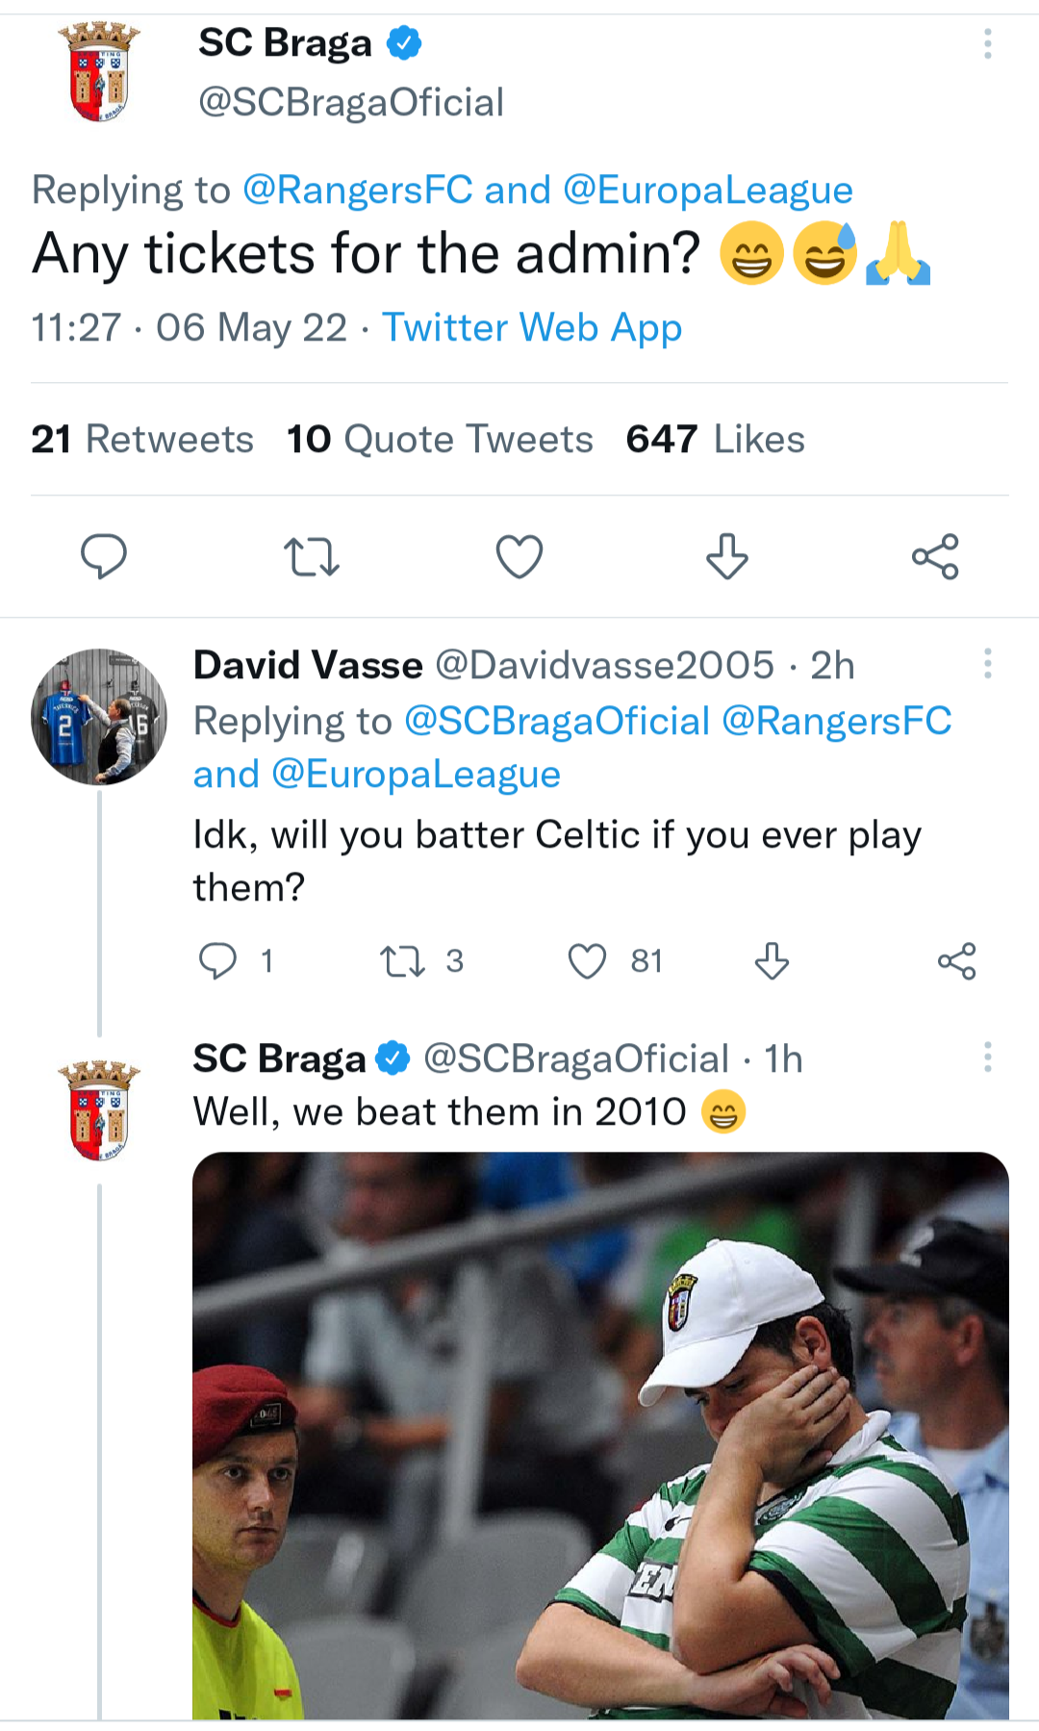
Task: Retweet David Vasse's reply
Action: pos(402,960)
